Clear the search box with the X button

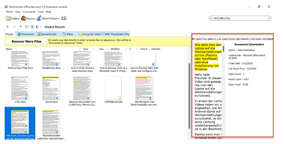(269, 18)
